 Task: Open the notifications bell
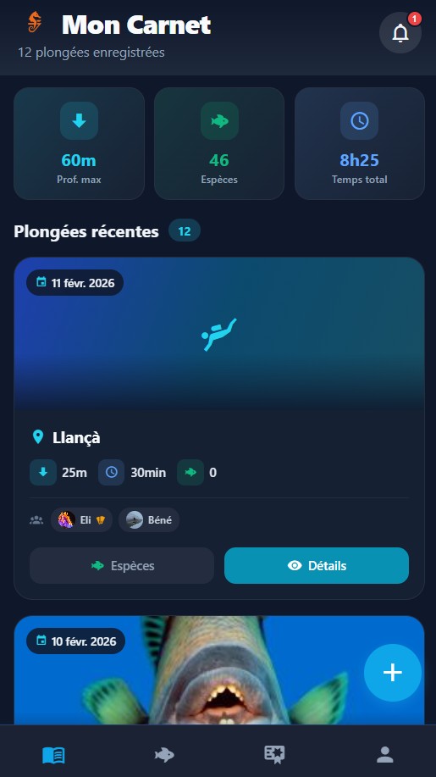click(400, 33)
